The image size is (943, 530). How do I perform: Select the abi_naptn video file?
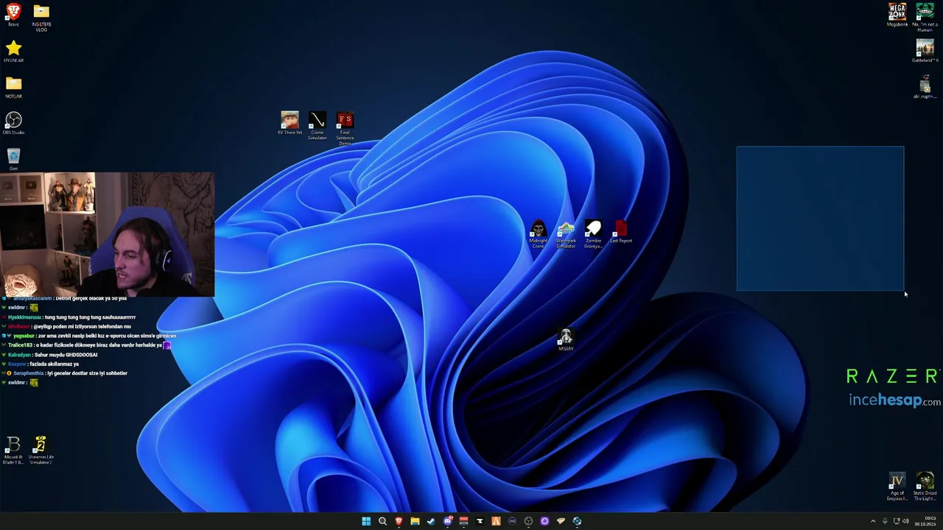(x=925, y=87)
